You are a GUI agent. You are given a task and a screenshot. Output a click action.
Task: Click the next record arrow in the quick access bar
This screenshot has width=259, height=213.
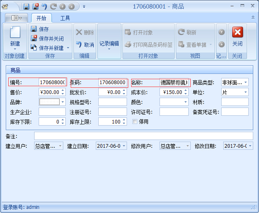72,7
